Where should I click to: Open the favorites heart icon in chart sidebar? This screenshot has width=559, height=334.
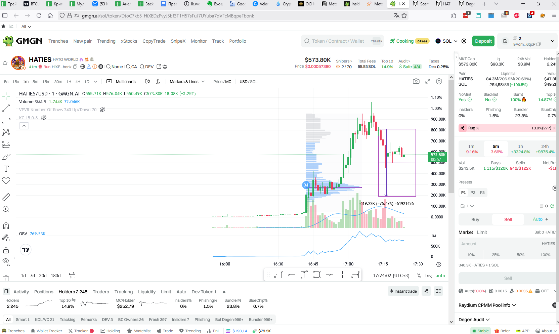[x=6, y=181]
